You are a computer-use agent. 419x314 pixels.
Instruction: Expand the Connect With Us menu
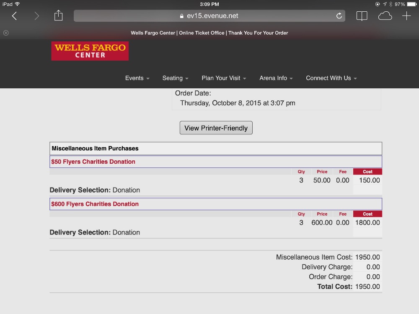(331, 78)
